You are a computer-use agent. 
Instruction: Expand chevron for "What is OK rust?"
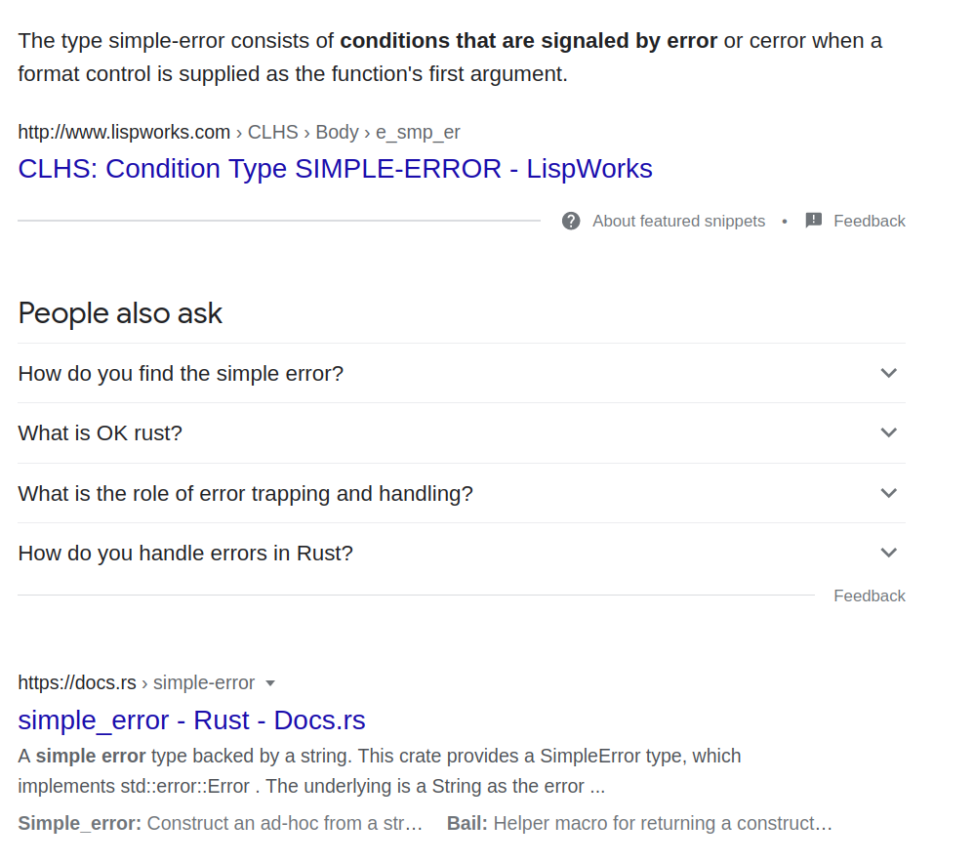pyautogui.click(x=888, y=432)
